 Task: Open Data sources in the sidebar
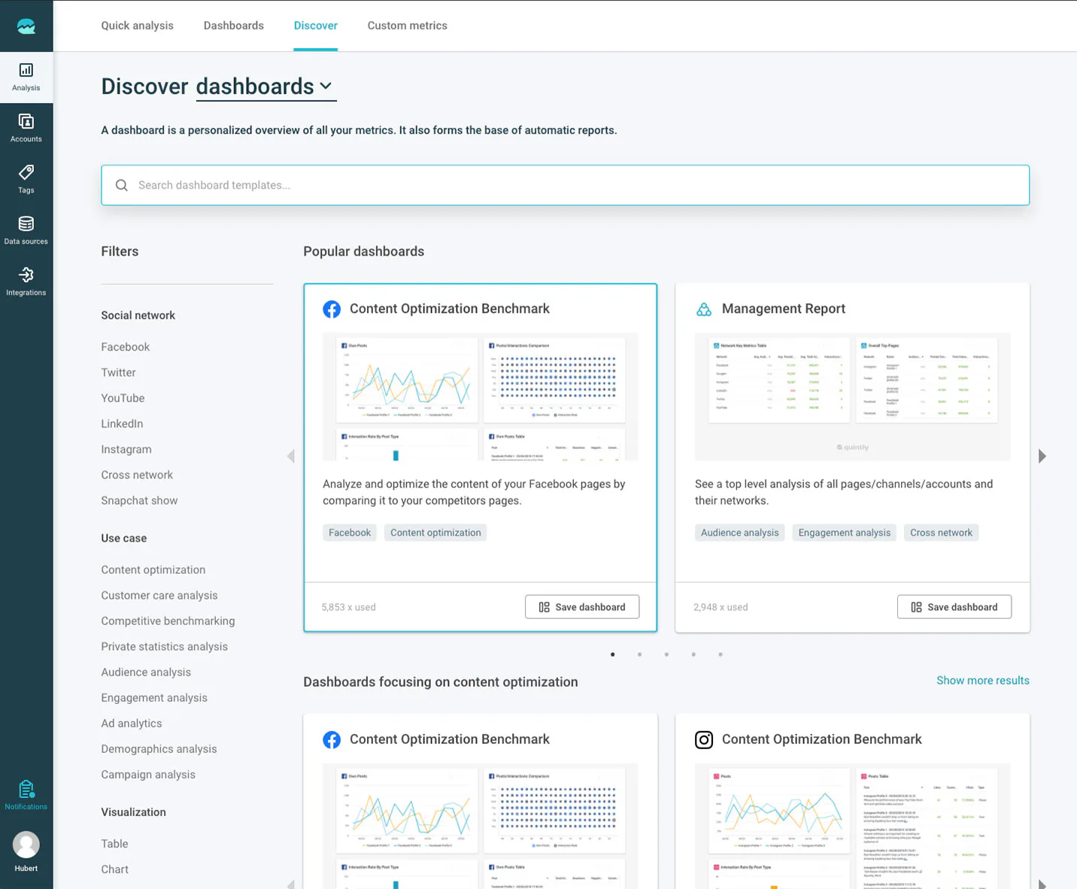click(x=26, y=231)
